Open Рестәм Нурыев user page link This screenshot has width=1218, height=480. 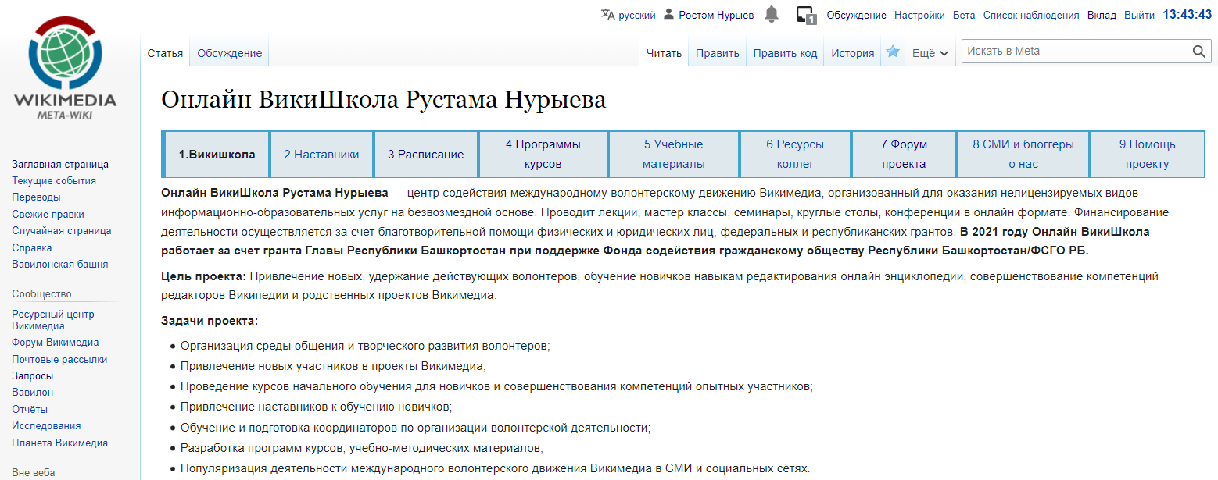pos(716,15)
